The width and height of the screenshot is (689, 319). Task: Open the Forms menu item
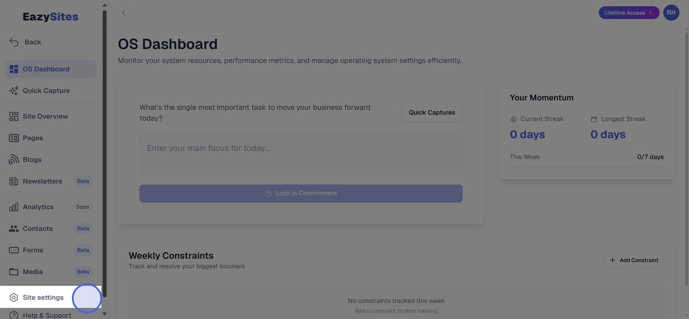(x=33, y=250)
